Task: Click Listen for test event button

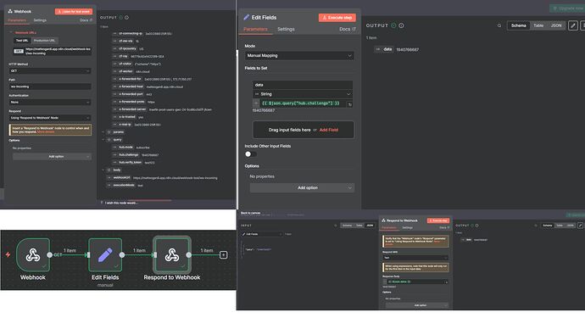Action: tap(74, 12)
